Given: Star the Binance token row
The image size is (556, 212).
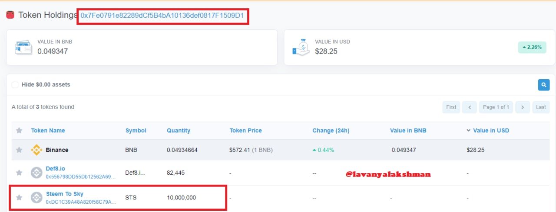Looking at the screenshot, I should tap(19, 150).
